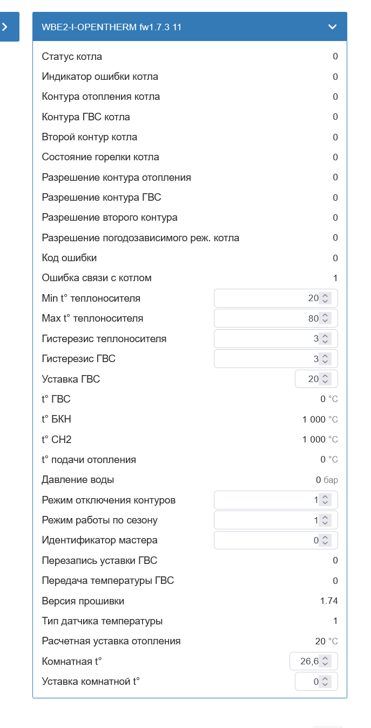Click the Уставка комнатной t° input field

(x=316, y=682)
